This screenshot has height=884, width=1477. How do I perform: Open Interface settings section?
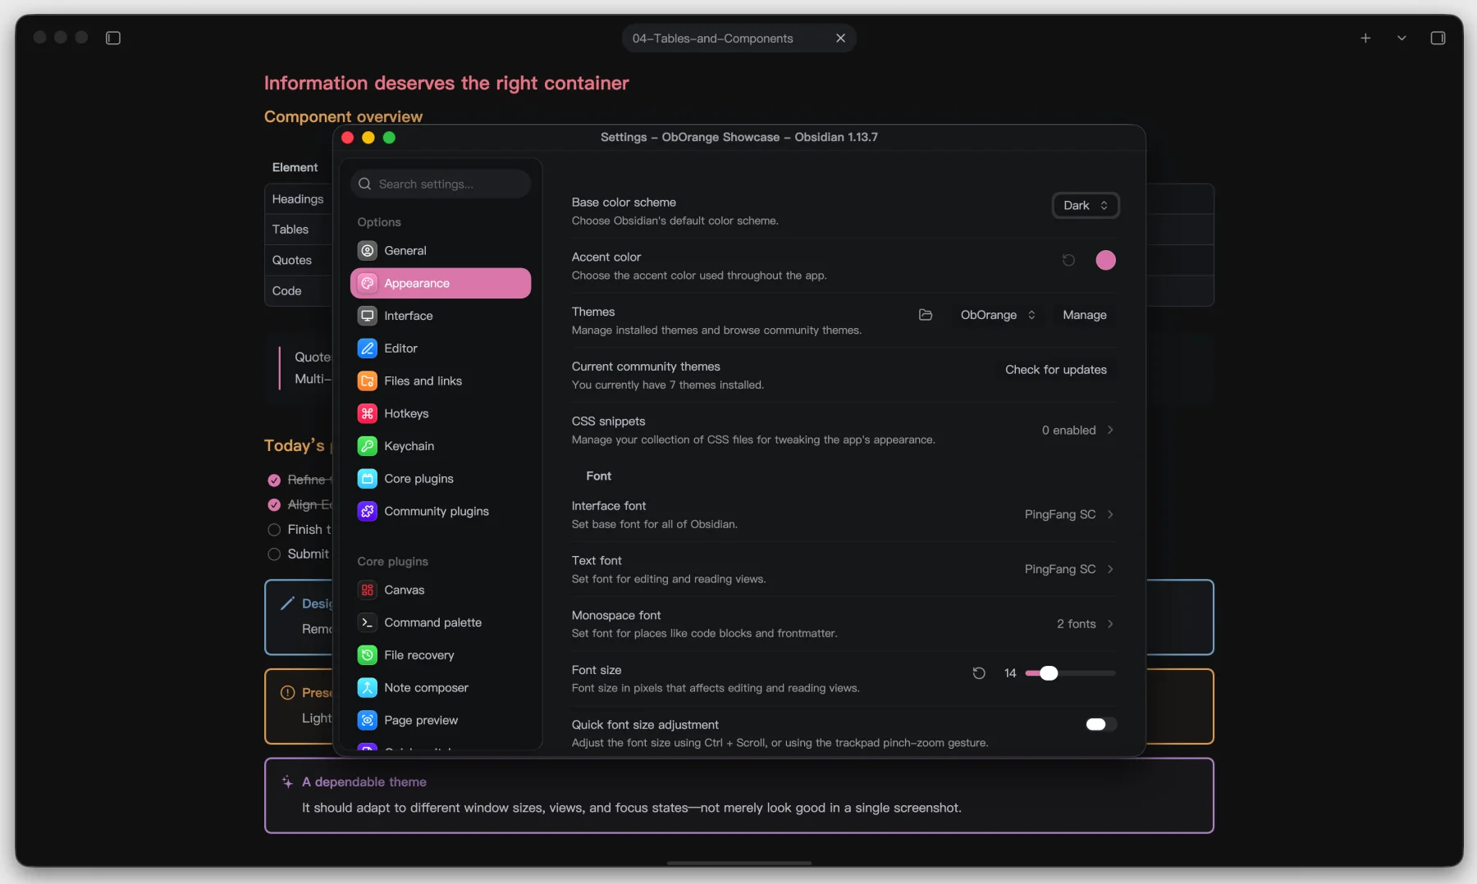[x=441, y=316]
